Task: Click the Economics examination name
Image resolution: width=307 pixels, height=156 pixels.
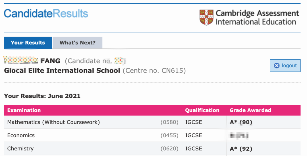Action: 21,135
